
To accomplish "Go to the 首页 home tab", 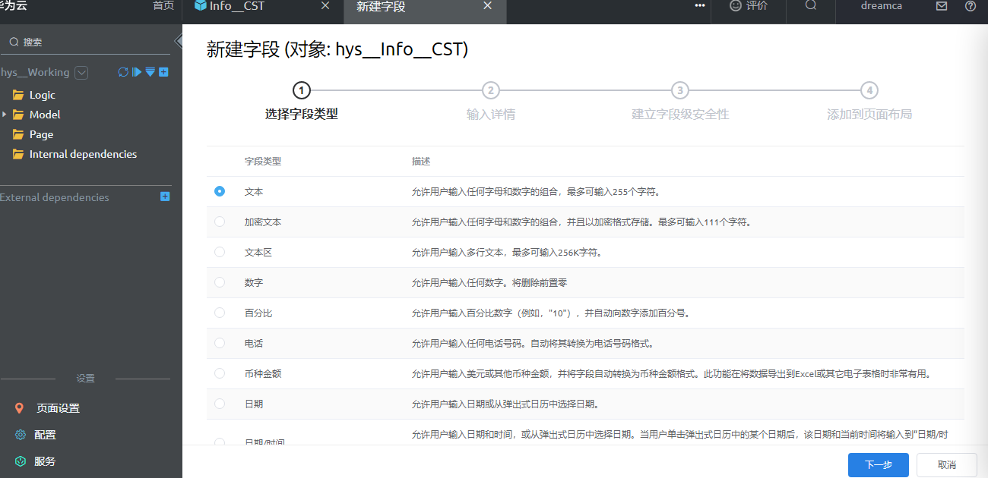I will coord(163,6).
